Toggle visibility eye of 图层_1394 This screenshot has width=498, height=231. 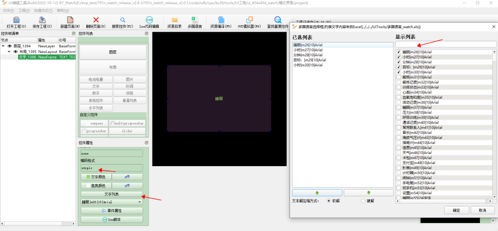coord(10,46)
